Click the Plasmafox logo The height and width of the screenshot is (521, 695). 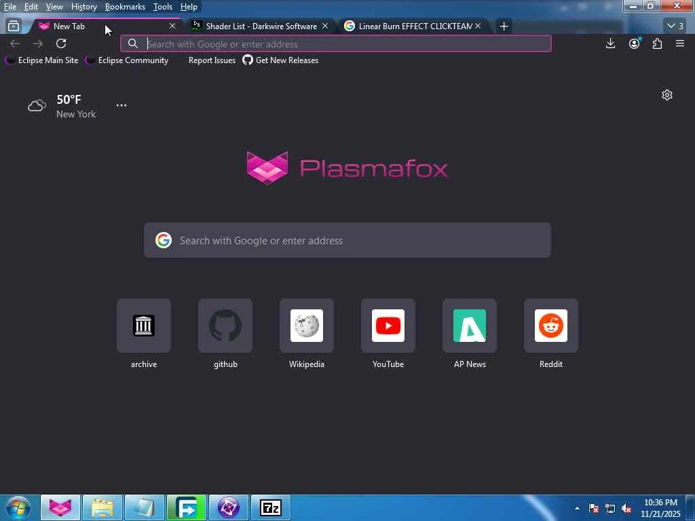pyautogui.click(x=347, y=168)
